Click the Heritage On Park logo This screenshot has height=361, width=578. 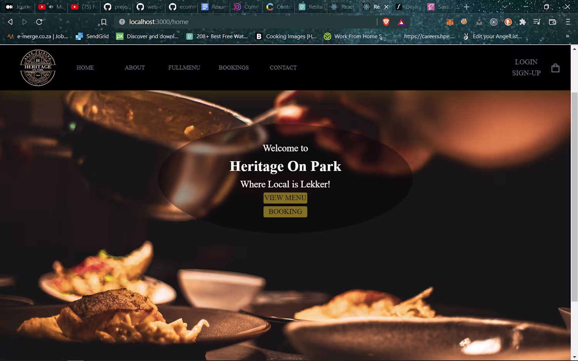tap(38, 68)
